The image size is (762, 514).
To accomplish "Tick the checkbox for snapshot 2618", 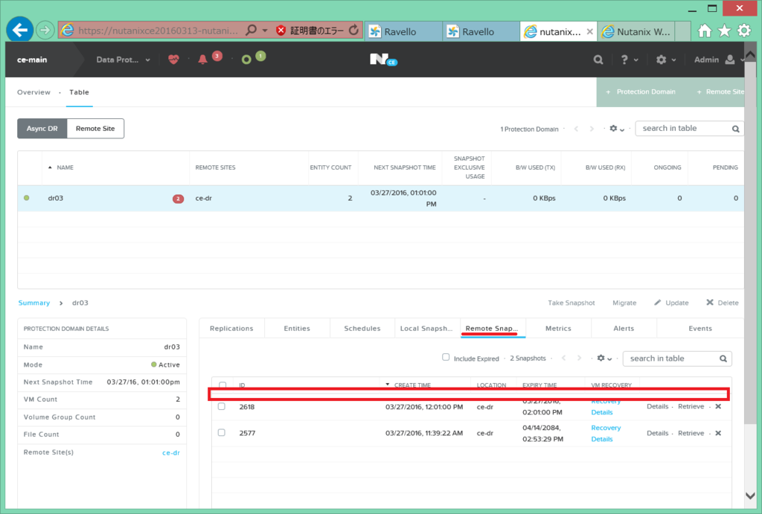I will click(222, 406).
